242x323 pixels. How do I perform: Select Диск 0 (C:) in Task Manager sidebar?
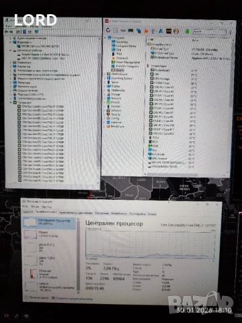point(49,247)
